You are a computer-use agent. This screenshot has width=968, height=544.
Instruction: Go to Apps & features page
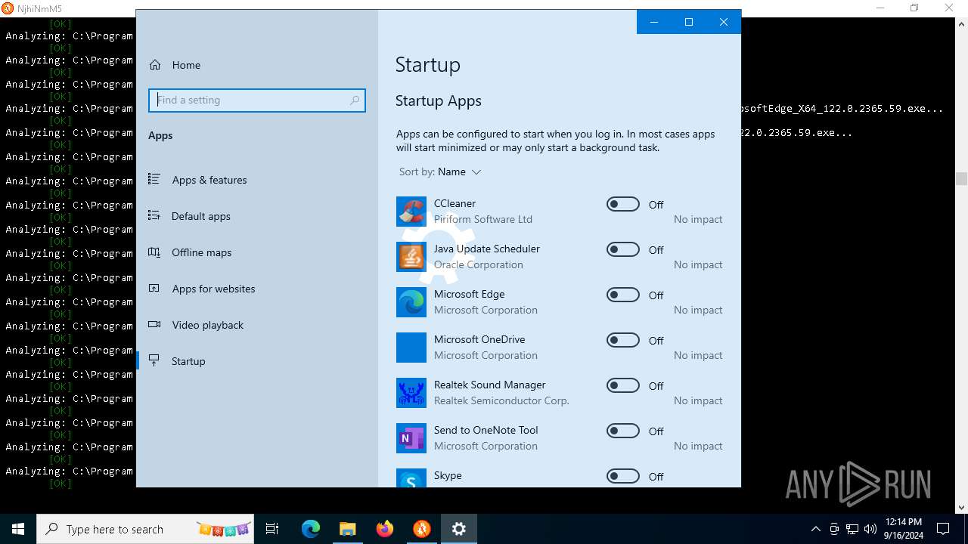pyautogui.click(x=257, y=180)
